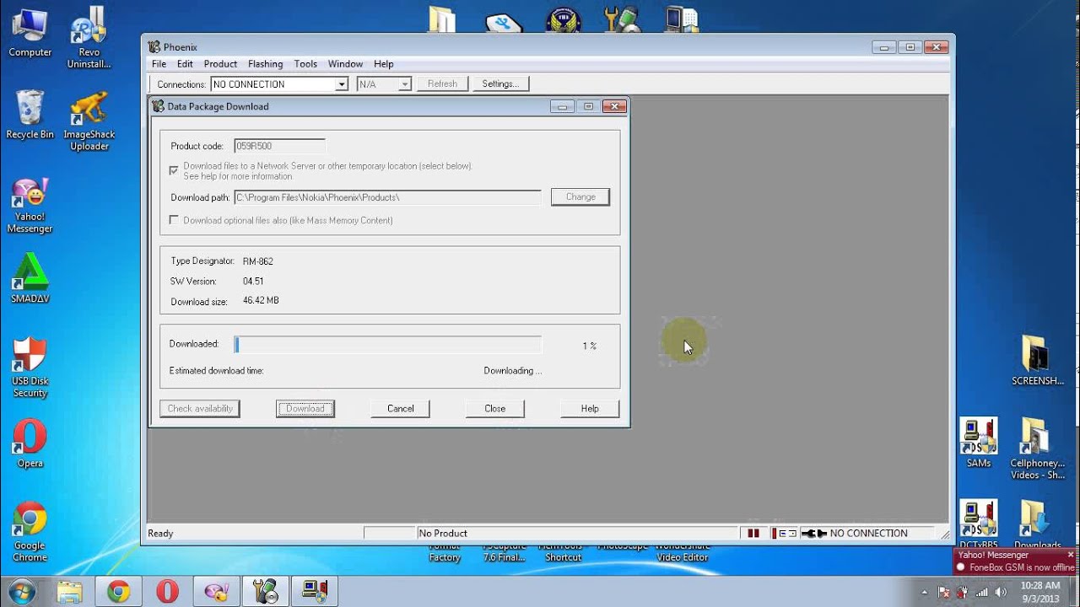Launch Opera from the desktop icon
1080x607 pixels.
pyautogui.click(x=30, y=444)
